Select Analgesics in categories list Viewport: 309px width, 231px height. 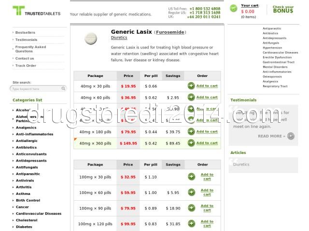26,128
